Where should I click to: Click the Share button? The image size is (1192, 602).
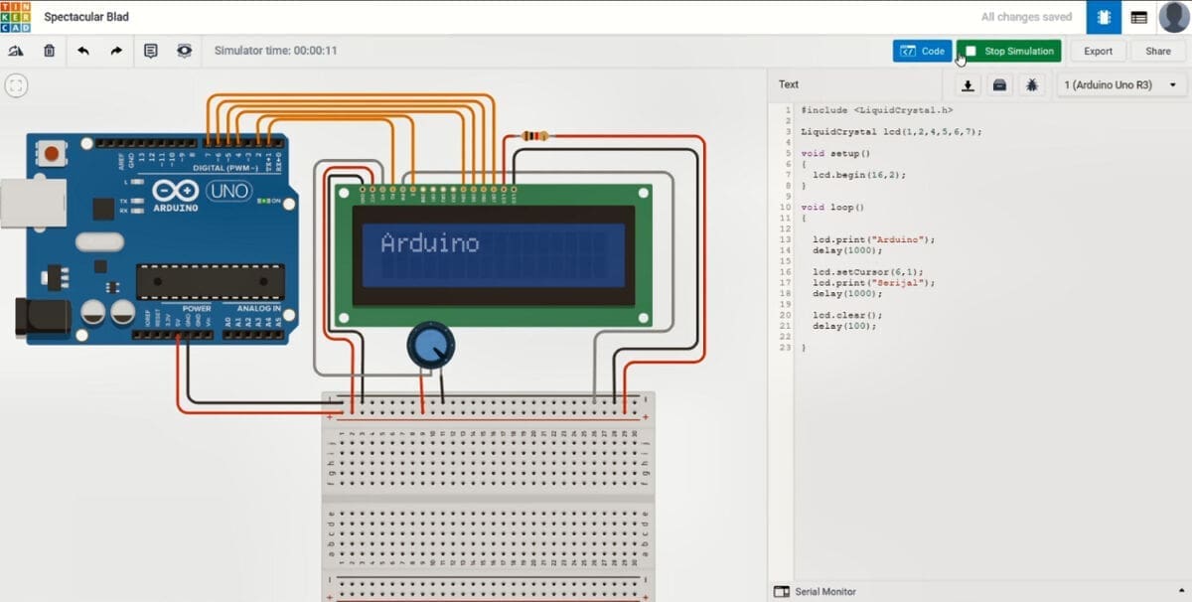click(x=1157, y=51)
